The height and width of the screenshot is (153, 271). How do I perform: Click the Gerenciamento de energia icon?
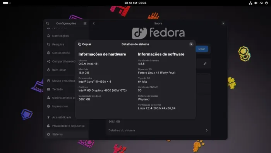[48, 98]
